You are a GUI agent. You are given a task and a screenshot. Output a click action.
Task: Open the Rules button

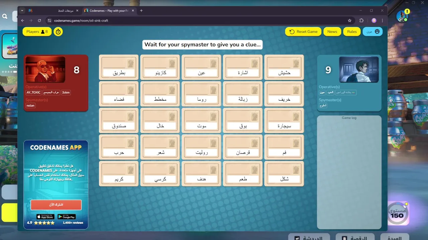352,32
